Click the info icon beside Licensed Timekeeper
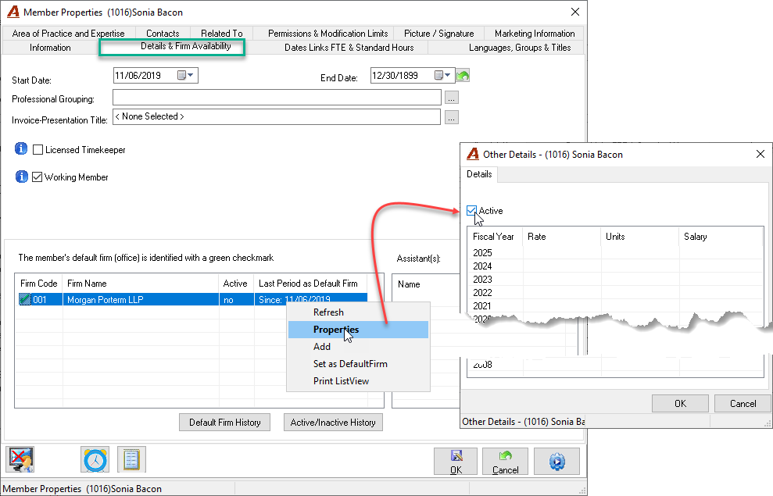The width and height of the screenshot is (773, 496). point(20,148)
